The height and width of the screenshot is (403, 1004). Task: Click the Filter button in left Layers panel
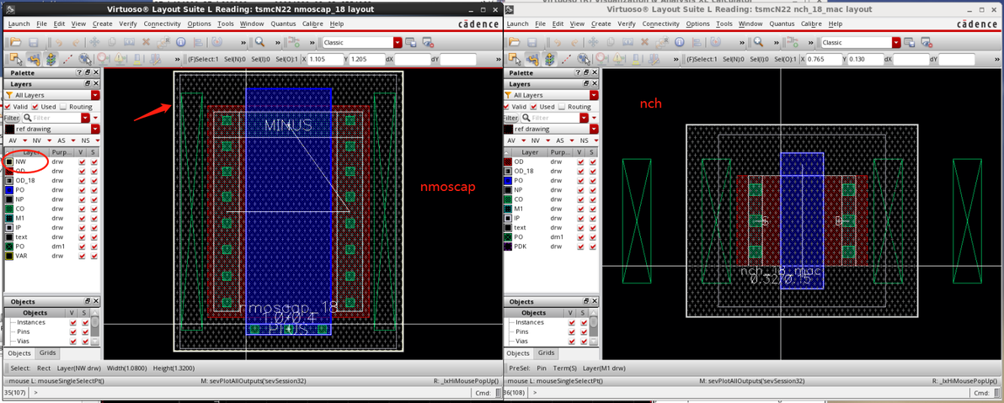tap(11, 118)
